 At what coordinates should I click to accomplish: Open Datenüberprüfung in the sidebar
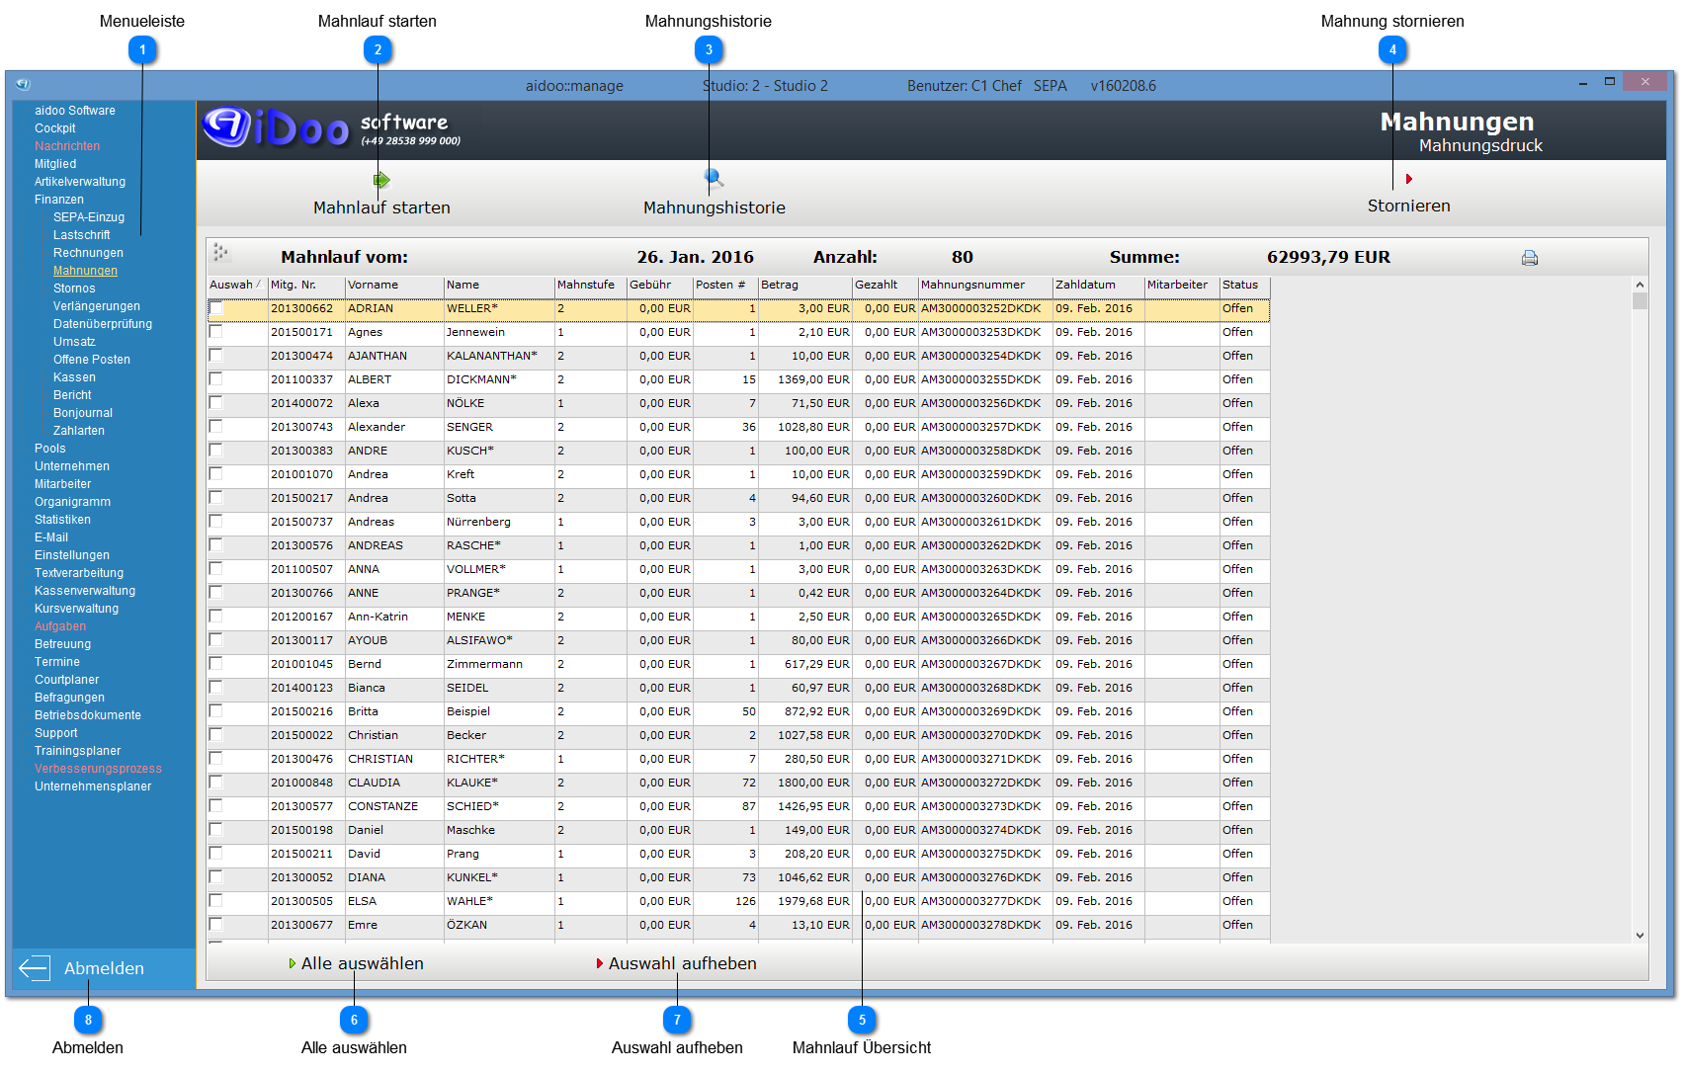[103, 324]
